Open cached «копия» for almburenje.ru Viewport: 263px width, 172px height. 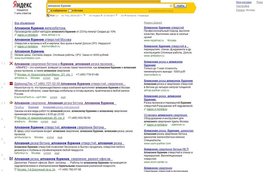[x=50, y=138]
